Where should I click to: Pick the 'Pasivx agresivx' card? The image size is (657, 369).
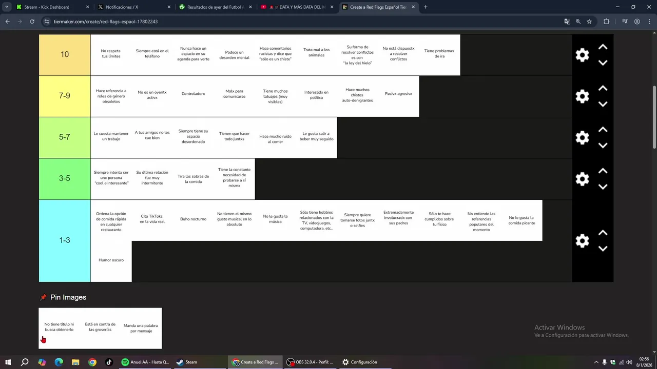tap(398, 96)
